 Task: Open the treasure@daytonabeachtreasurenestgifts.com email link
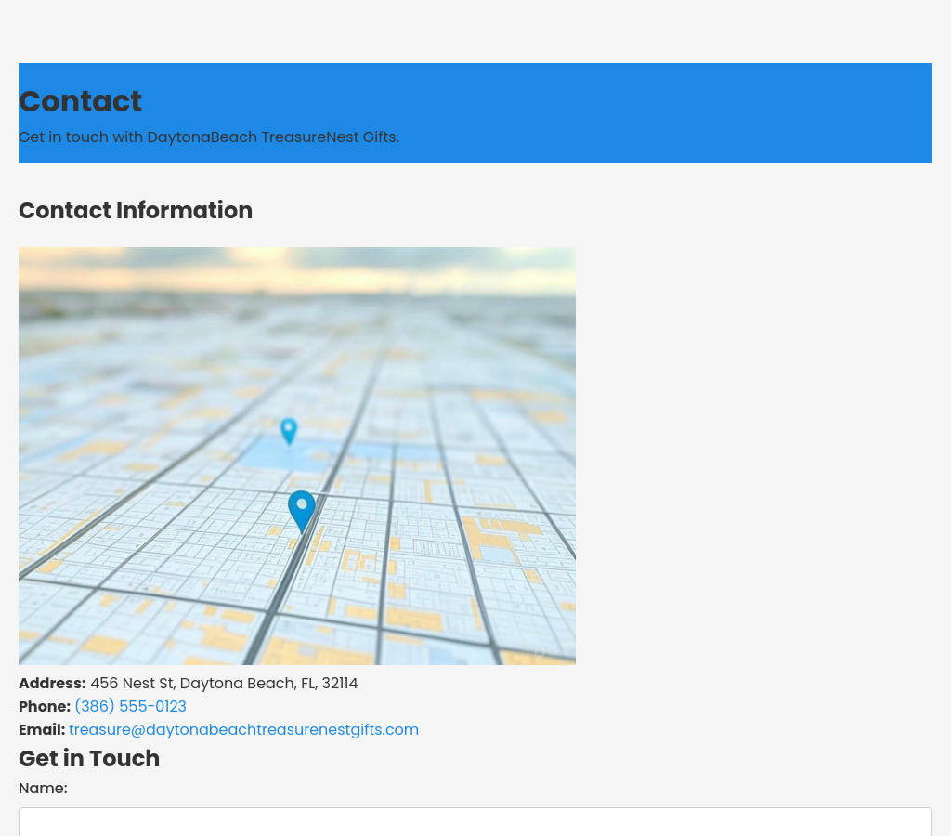(243, 730)
